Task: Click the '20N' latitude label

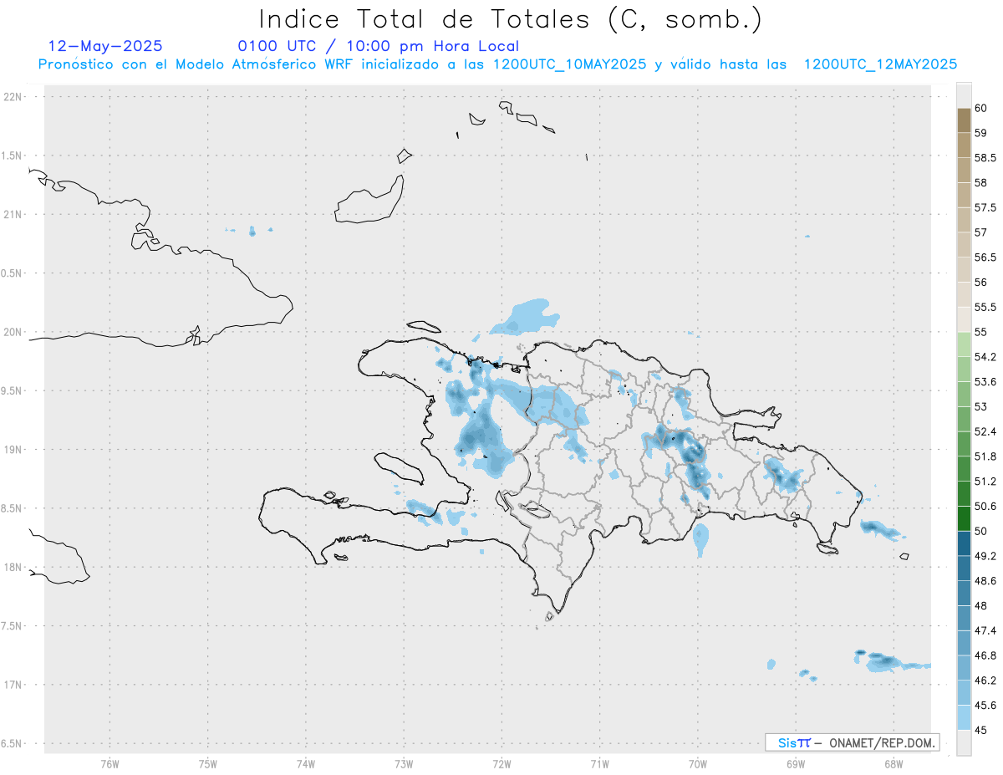Action: [13, 332]
